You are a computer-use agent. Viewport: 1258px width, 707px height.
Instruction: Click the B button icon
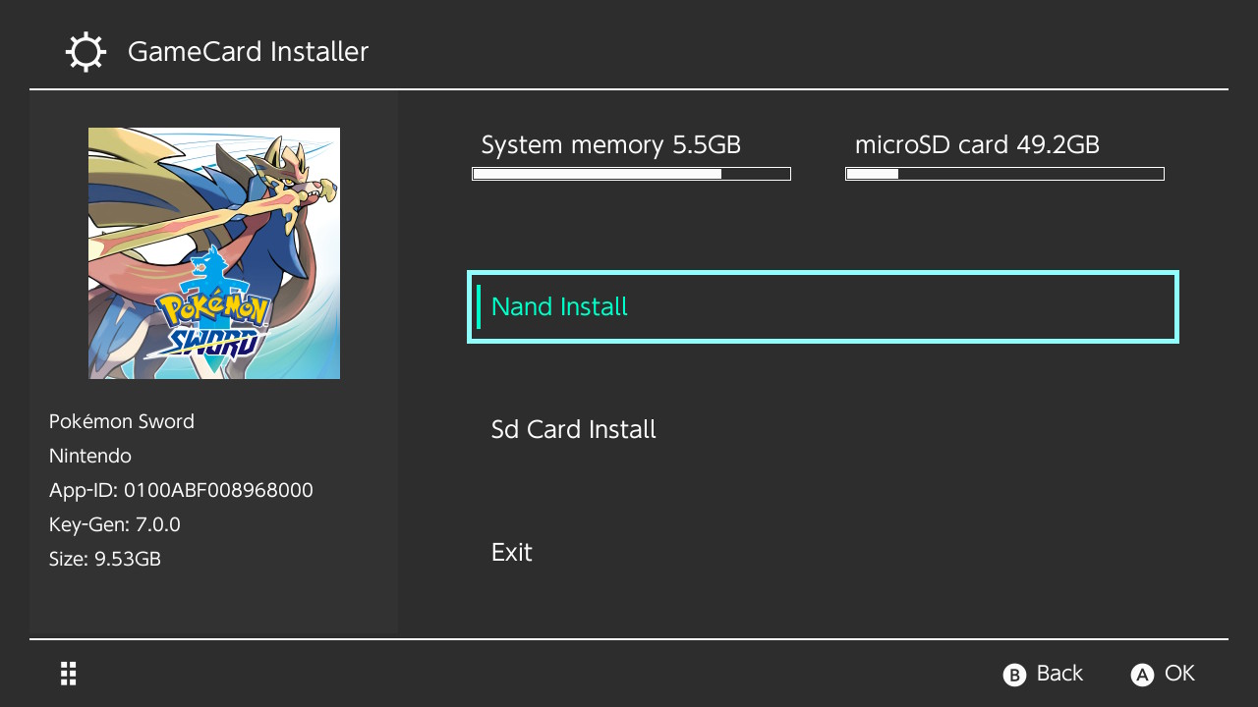[1014, 675]
